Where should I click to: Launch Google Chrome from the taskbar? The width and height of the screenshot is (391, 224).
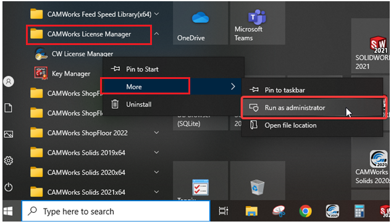click(x=305, y=211)
